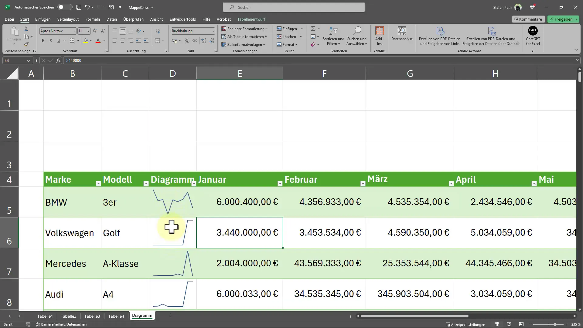Toggle middle vertical alignment

point(122,31)
